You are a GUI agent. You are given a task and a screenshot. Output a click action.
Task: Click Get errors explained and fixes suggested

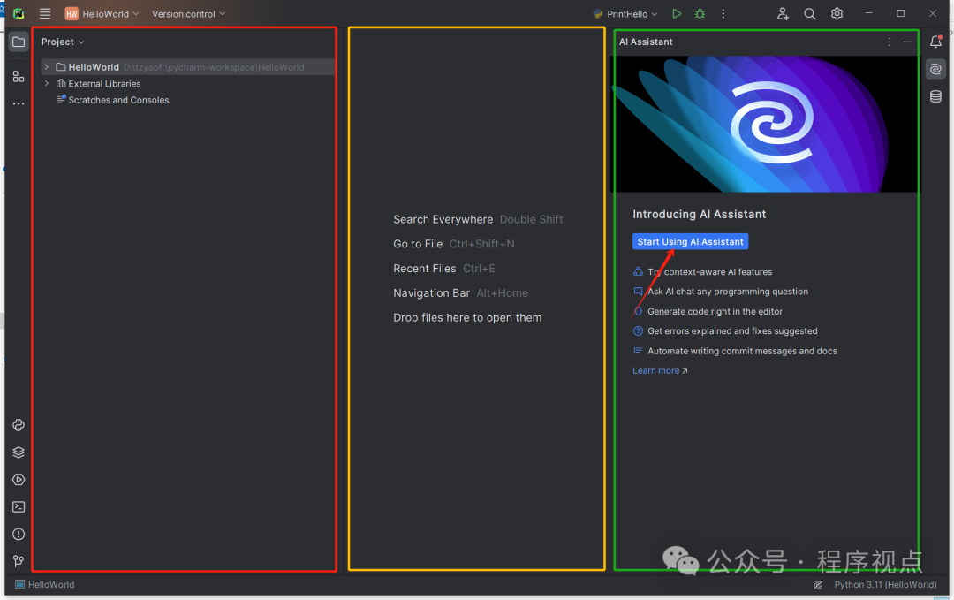pos(732,331)
